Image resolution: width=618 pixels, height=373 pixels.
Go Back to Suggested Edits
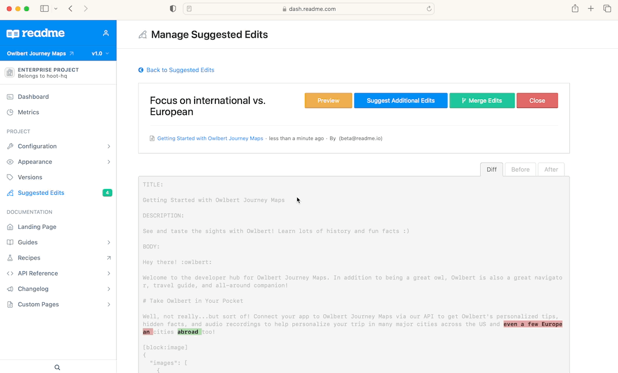click(x=176, y=70)
